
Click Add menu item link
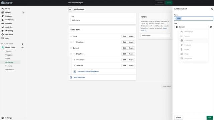pos(80,77)
